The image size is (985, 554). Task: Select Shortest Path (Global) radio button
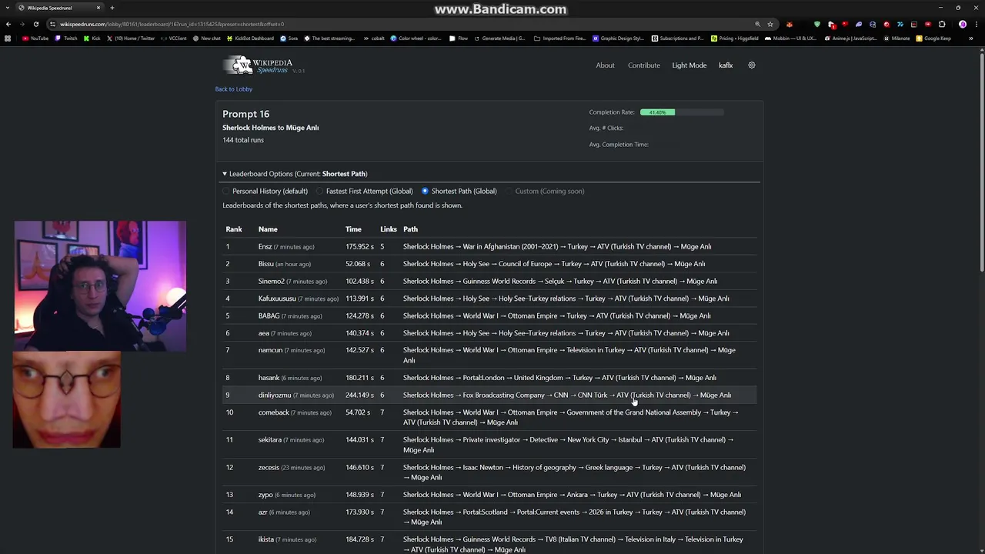[x=425, y=191]
